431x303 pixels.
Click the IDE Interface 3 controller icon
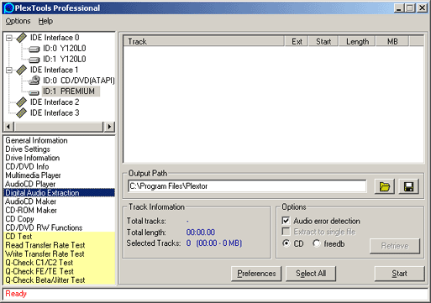(22, 112)
